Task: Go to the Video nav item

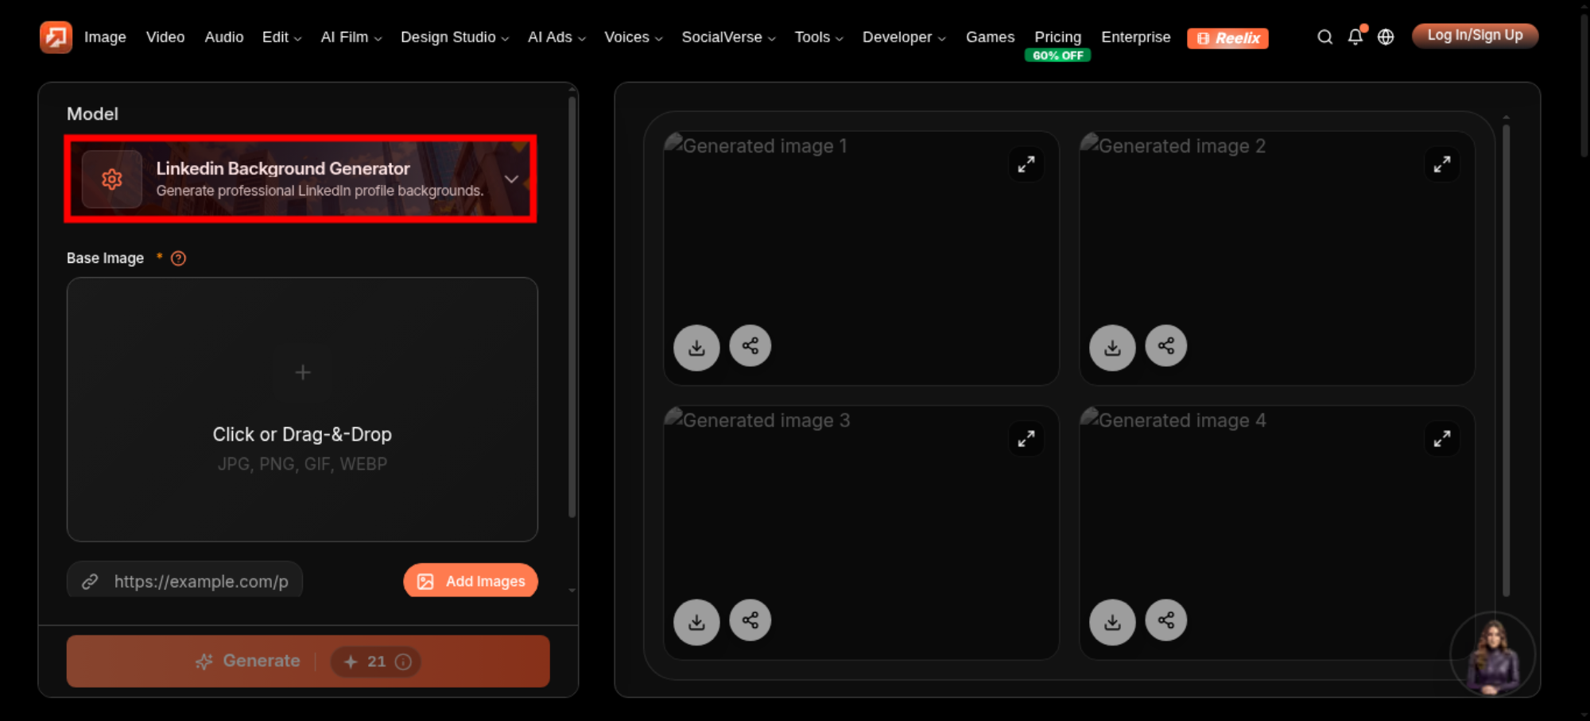Action: point(165,37)
